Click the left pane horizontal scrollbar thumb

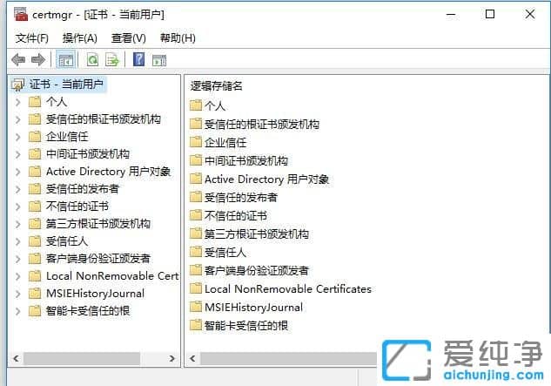(x=82, y=359)
